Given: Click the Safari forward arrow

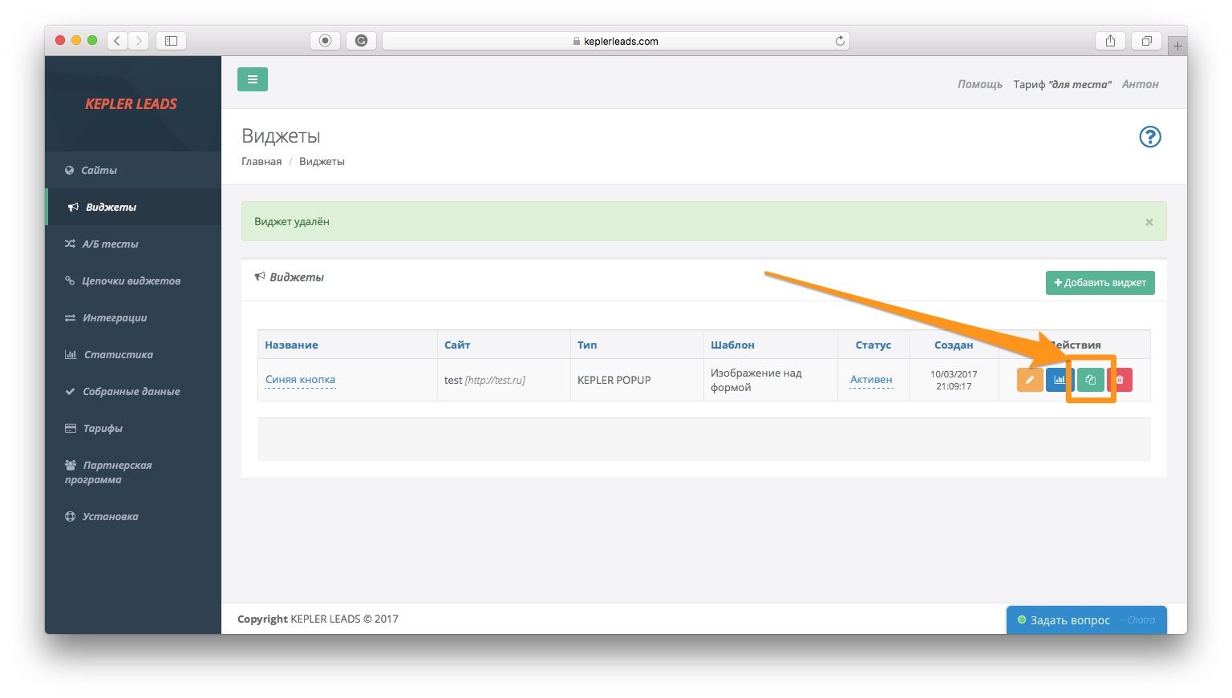Looking at the screenshot, I should 139,41.
